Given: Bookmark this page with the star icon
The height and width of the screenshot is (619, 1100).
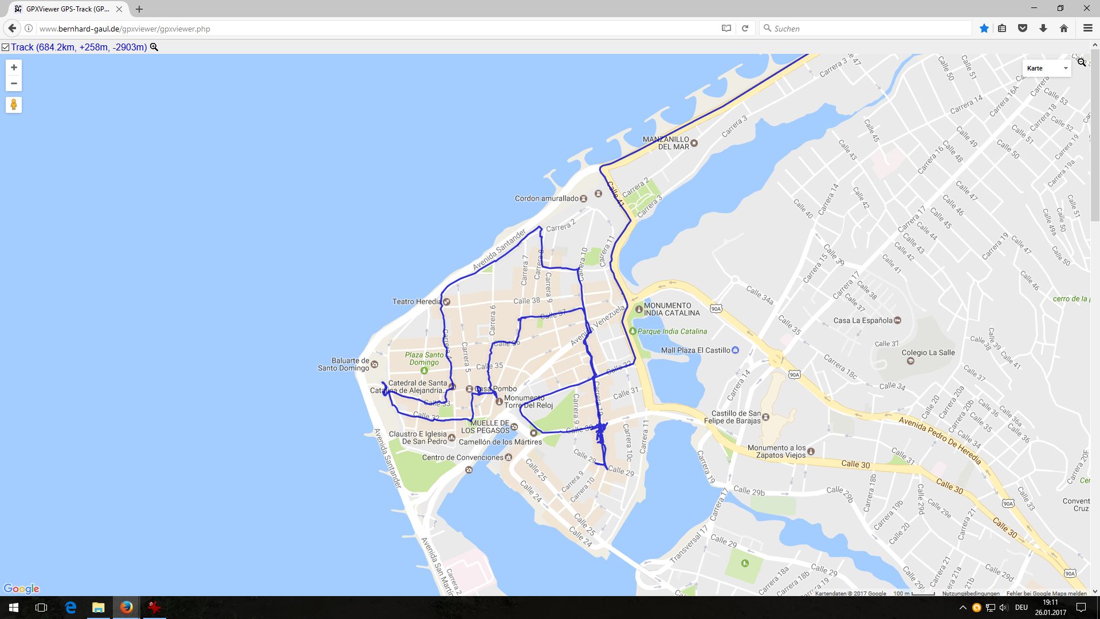Looking at the screenshot, I should (984, 28).
